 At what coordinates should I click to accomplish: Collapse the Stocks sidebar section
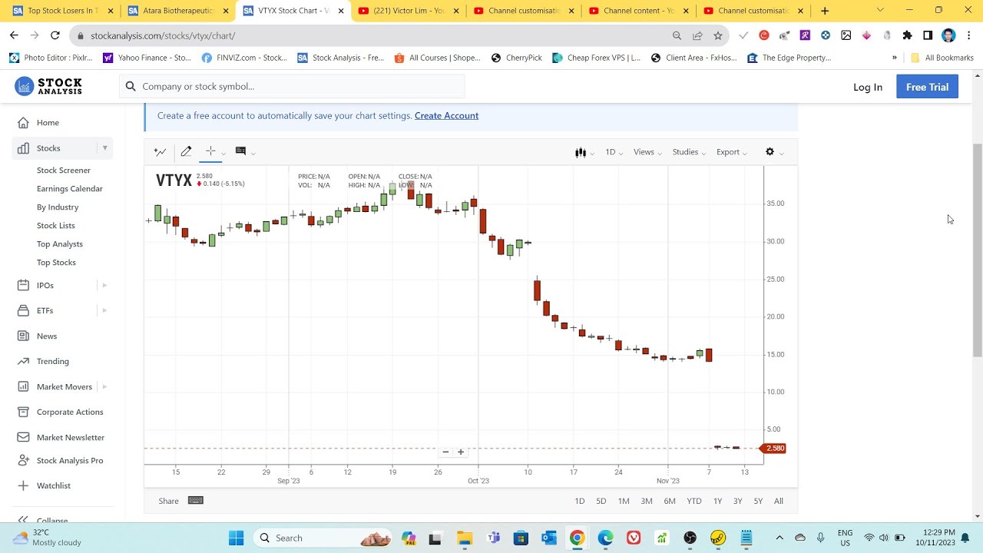[104, 148]
